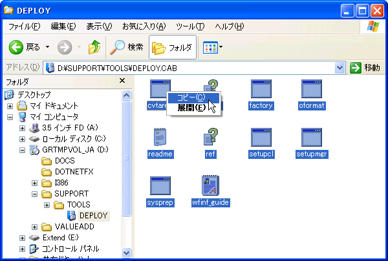This screenshot has width=388, height=261.
Task: Open the お気に入り(A) menu
Action: 144,26
